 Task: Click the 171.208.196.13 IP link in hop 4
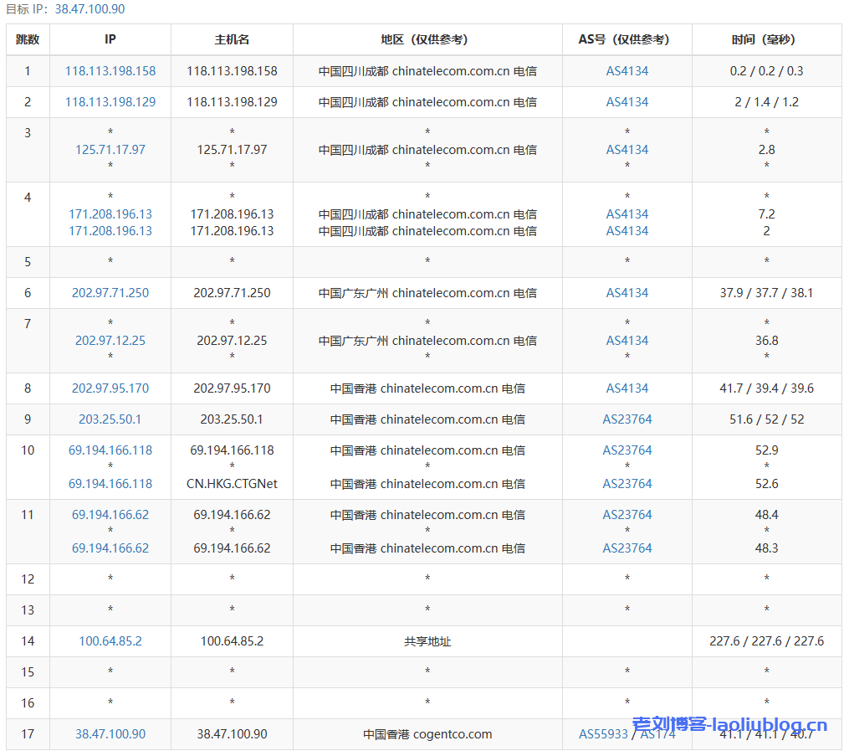click(110, 213)
